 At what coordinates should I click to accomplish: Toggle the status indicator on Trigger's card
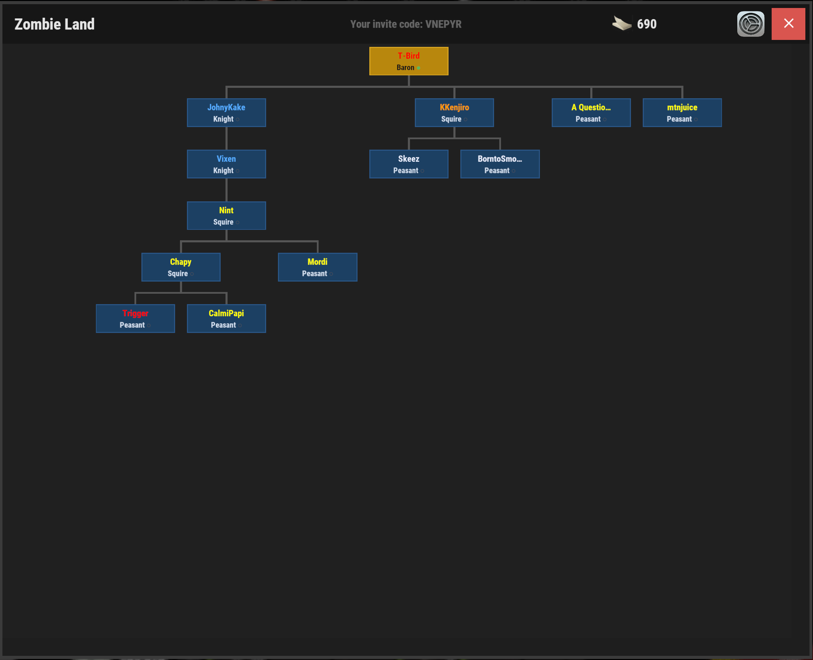click(x=149, y=326)
